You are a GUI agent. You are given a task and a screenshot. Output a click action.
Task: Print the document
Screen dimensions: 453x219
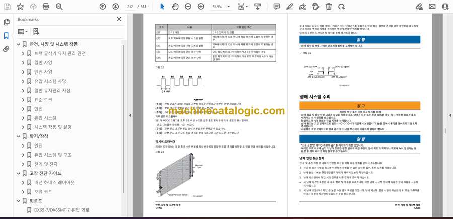click(46, 7)
